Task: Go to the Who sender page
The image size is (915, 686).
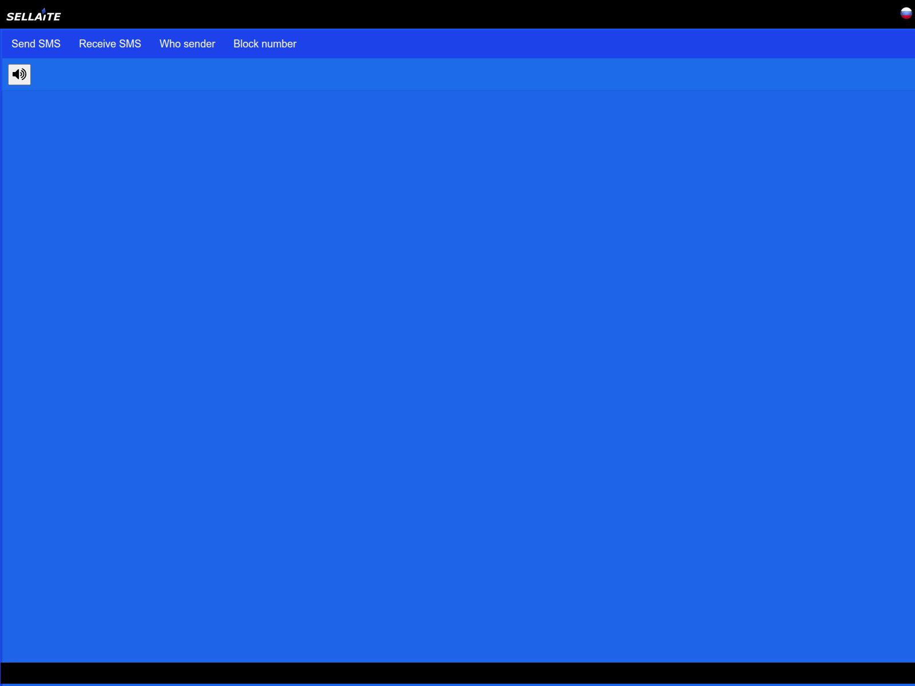Action: coord(187,44)
